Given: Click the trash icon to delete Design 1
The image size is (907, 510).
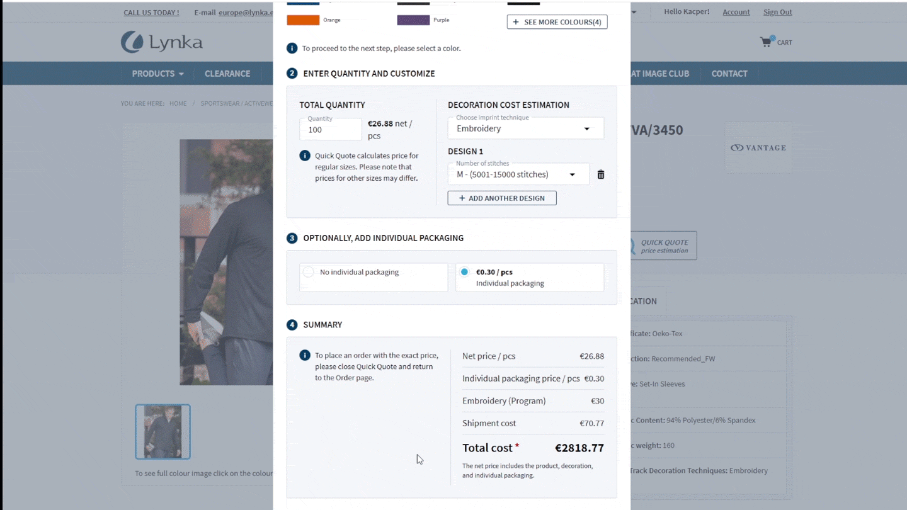Looking at the screenshot, I should tap(600, 175).
